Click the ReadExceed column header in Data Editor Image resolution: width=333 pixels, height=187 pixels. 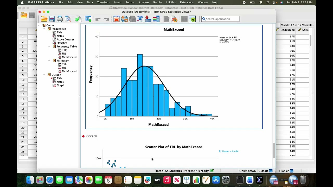pos(287,30)
